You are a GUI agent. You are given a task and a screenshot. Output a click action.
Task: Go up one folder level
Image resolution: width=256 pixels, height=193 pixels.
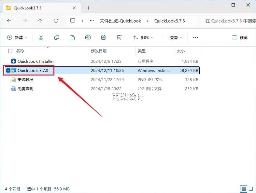pyautogui.click(x=40, y=21)
